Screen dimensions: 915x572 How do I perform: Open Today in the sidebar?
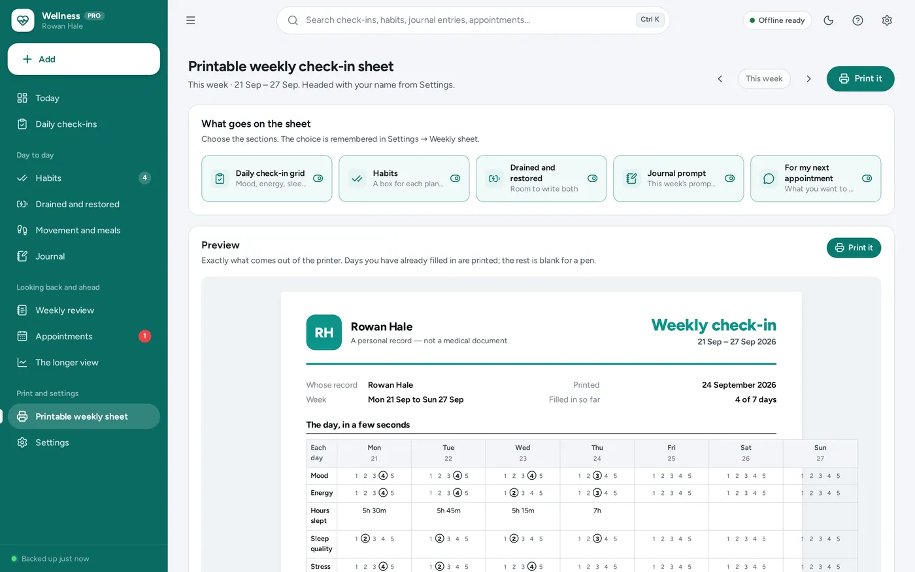(84, 98)
